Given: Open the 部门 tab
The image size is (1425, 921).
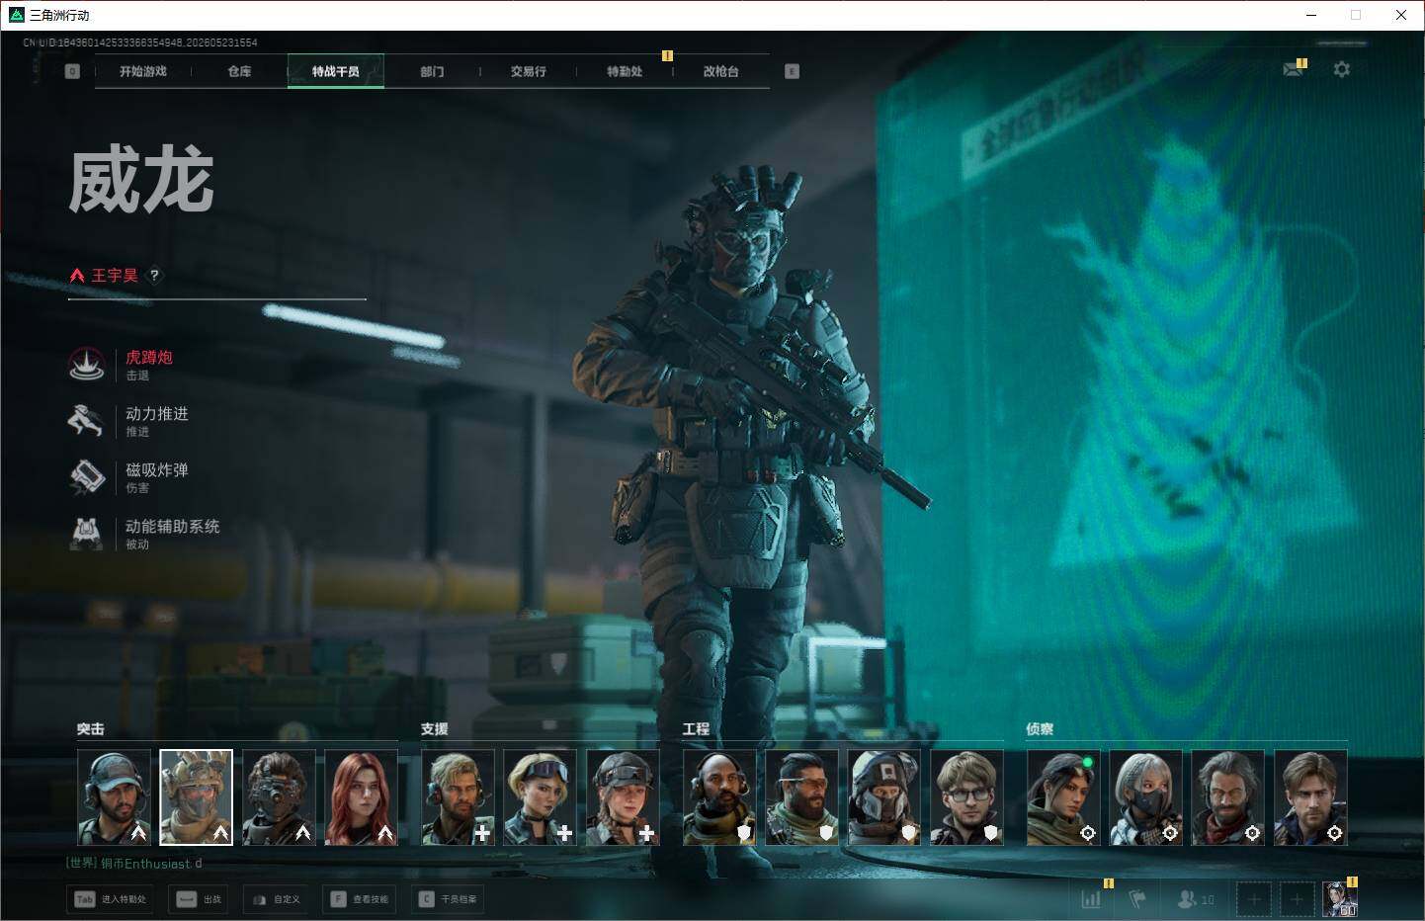Looking at the screenshot, I should (x=432, y=71).
